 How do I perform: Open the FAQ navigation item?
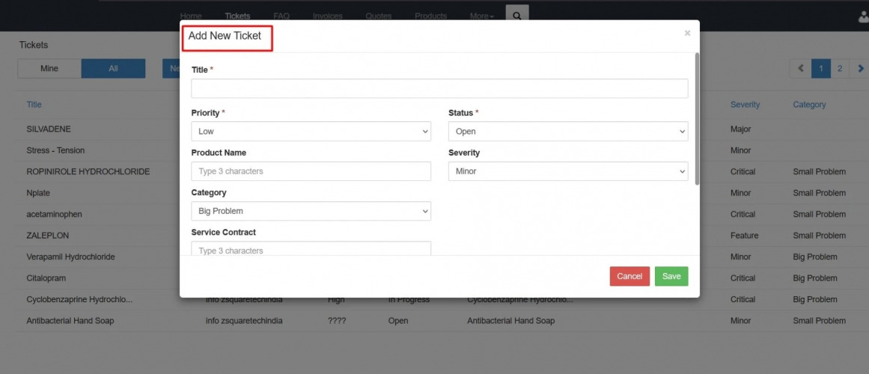click(x=281, y=16)
